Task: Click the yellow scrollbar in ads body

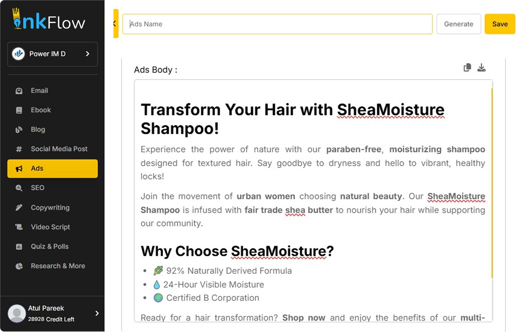Action: pyautogui.click(x=492, y=182)
